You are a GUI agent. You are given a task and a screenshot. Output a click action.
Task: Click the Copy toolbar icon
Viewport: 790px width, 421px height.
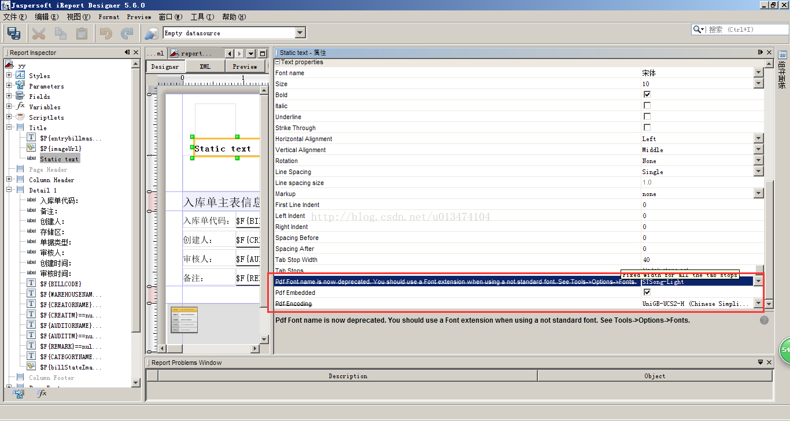point(60,33)
